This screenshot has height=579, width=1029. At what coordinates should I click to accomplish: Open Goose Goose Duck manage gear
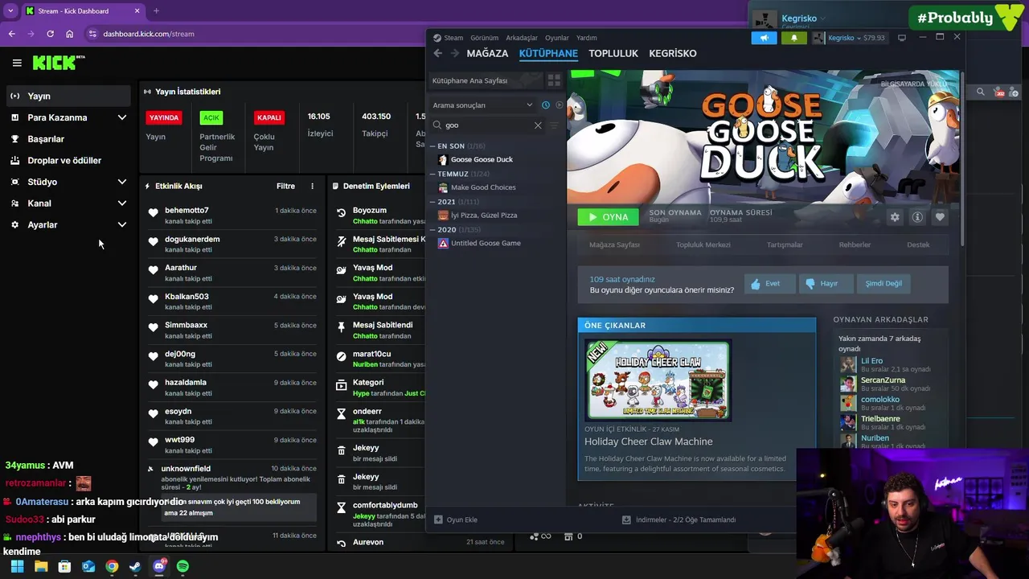[895, 217]
